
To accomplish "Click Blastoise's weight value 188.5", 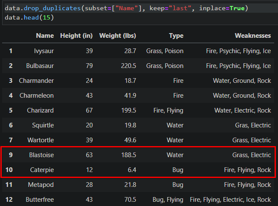I will [128, 155].
